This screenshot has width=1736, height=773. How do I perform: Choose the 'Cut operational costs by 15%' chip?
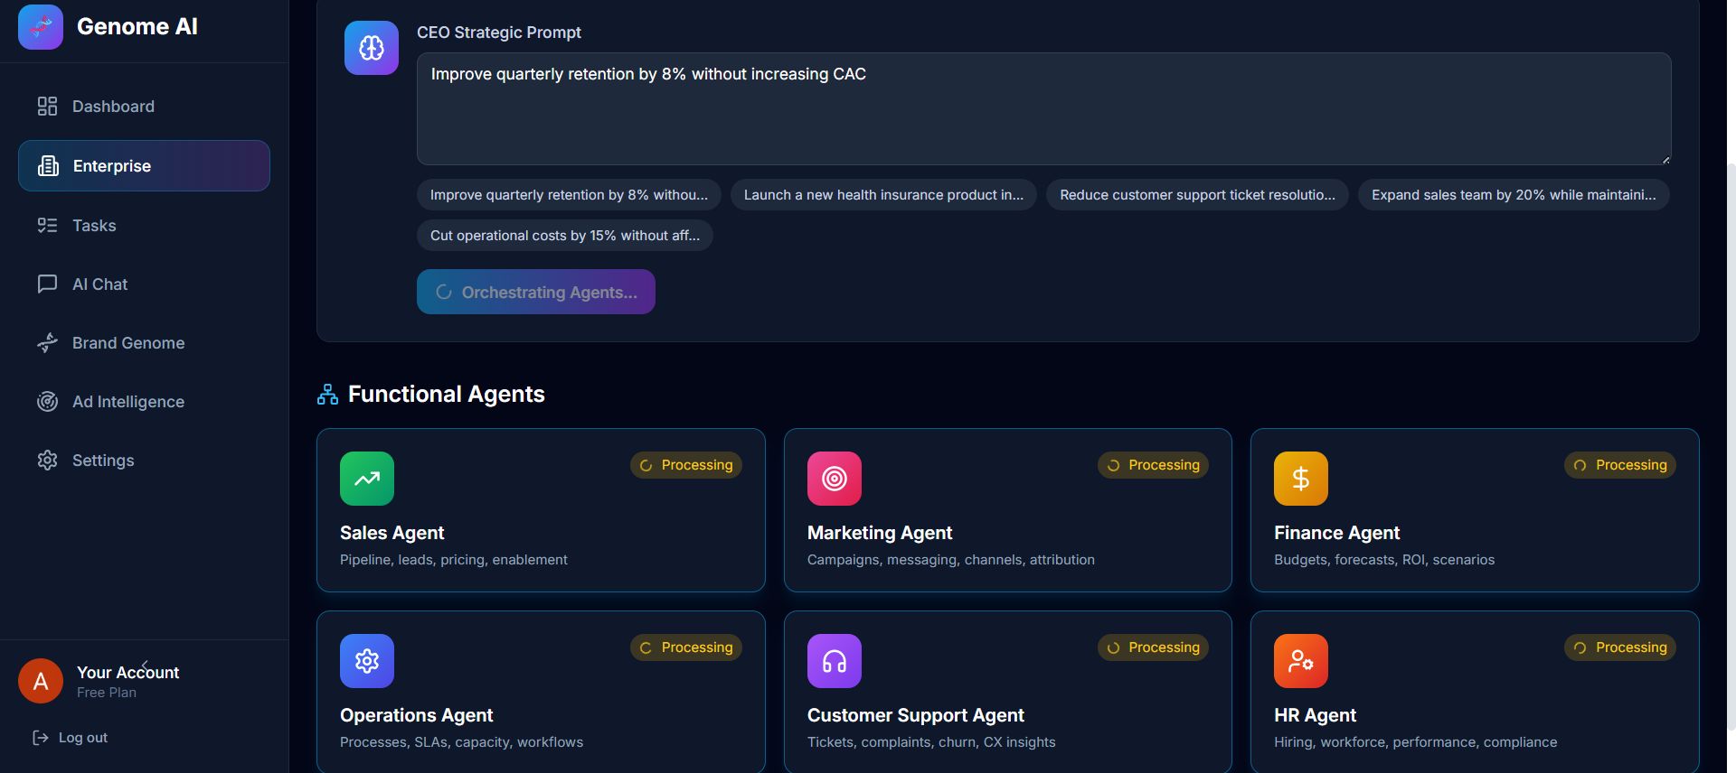click(565, 236)
